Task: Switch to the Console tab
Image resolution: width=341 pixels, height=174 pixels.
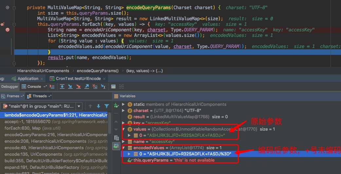Action: tap(31, 87)
